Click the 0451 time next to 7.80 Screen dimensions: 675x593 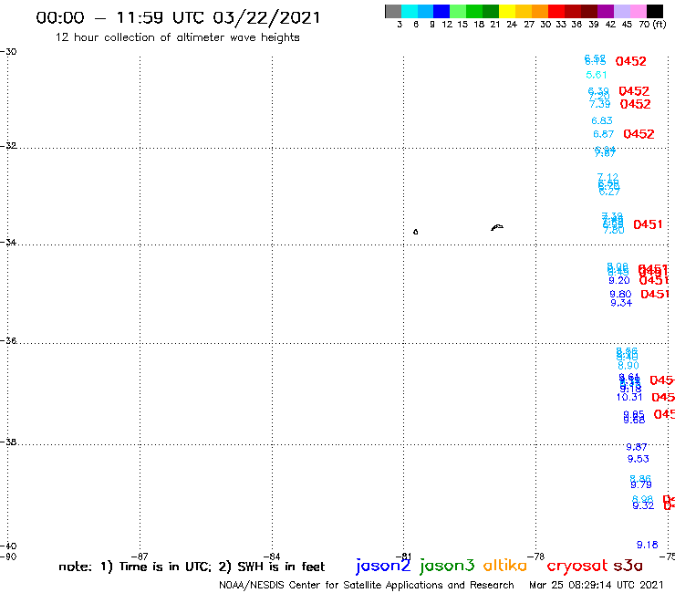click(648, 224)
